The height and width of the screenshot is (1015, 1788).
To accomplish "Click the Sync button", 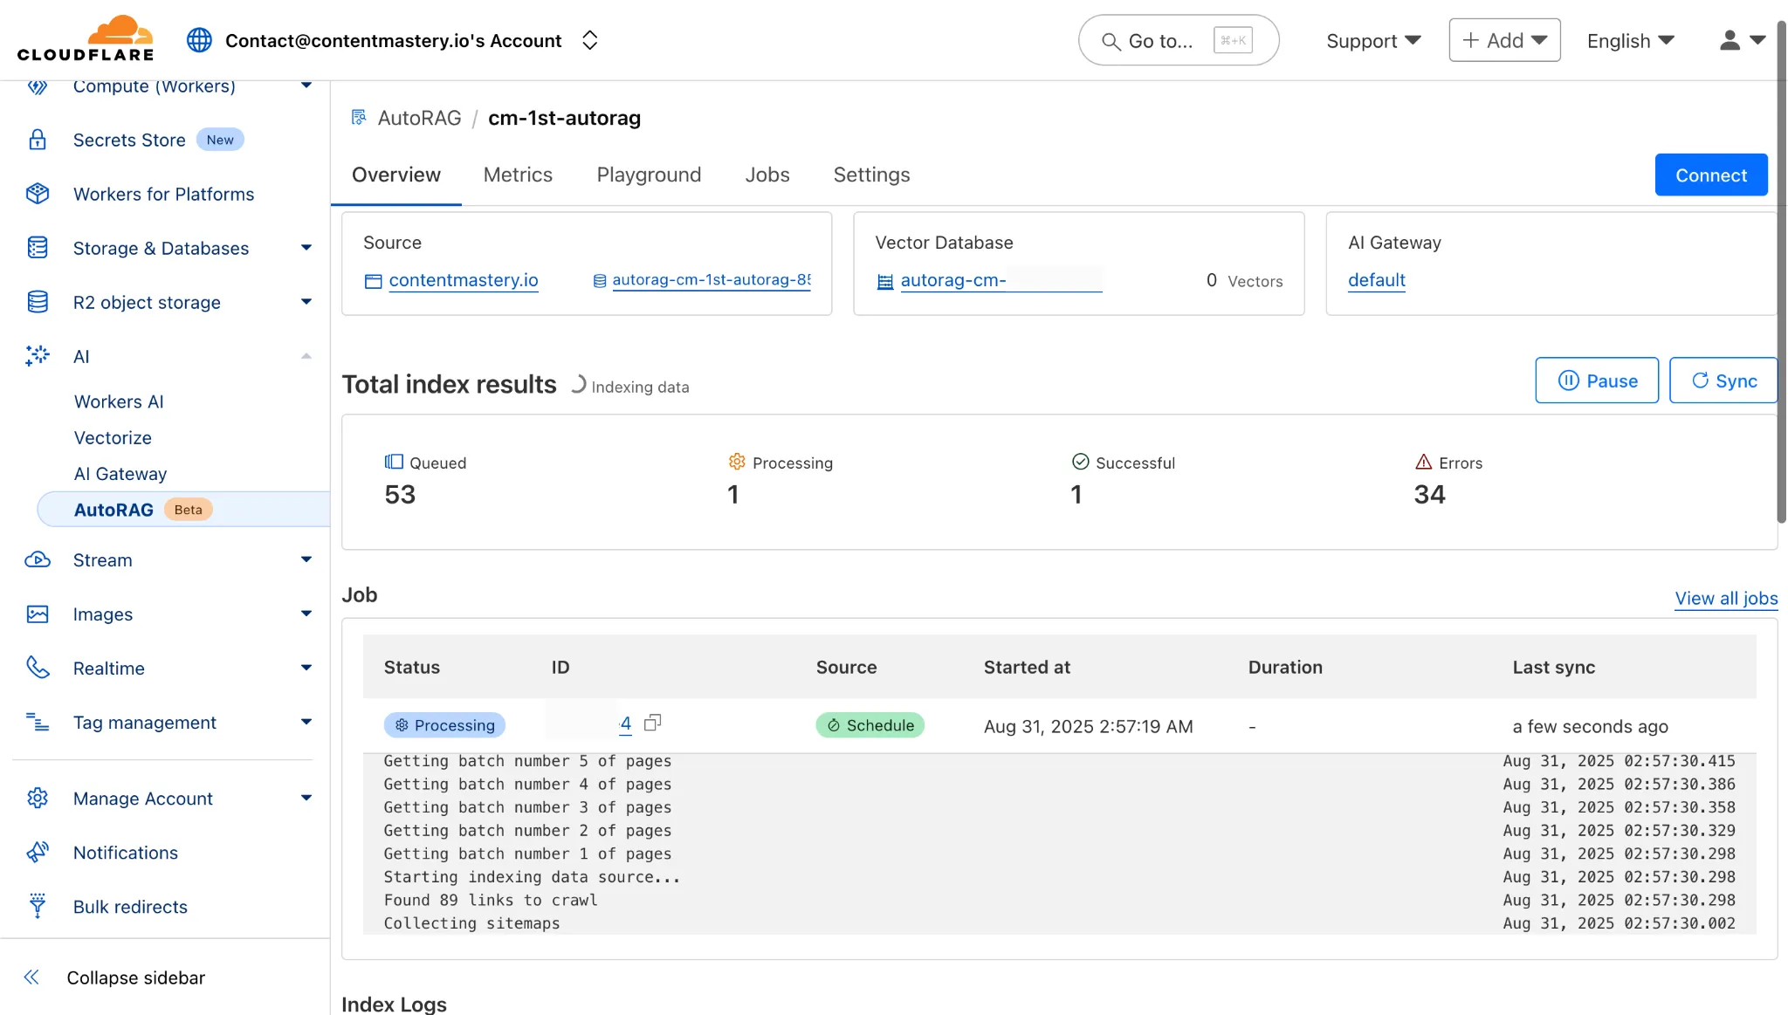I will [1723, 381].
